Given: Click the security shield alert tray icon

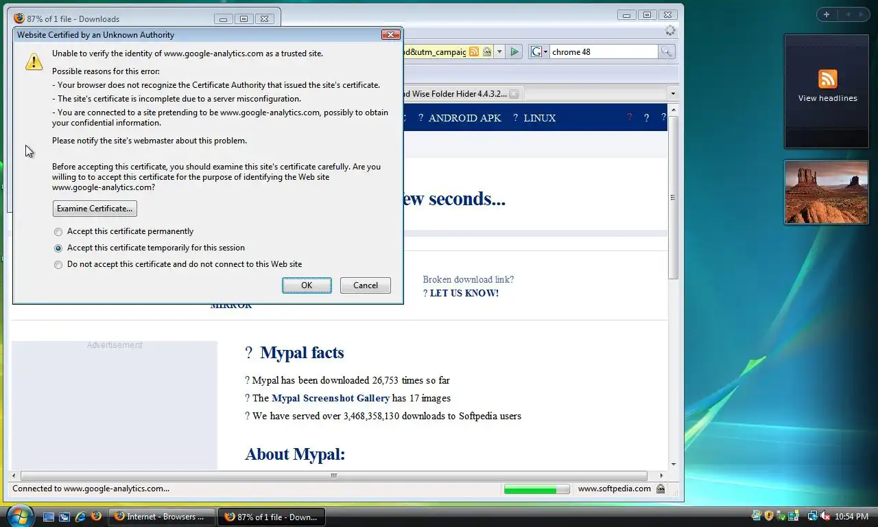Looking at the screenshot, I should tap(769, 516).
